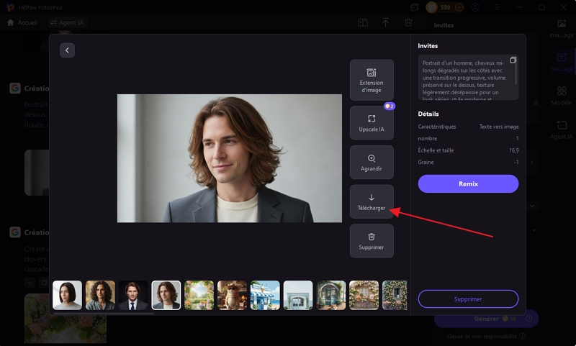Open Extension d'image tool

[372, 80]
